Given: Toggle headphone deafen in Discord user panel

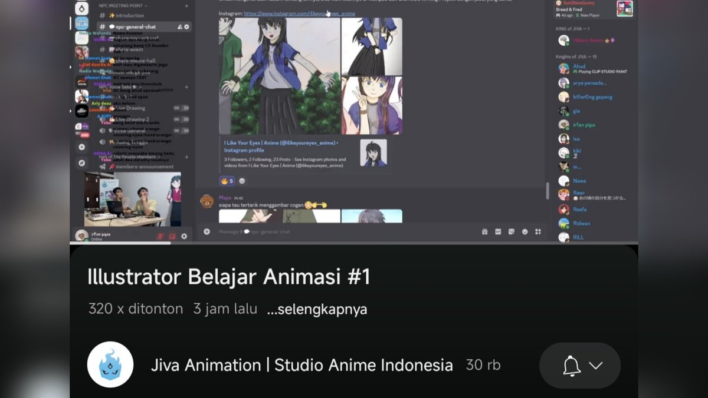Looking at the screenshot, I should tap(172, 236).
